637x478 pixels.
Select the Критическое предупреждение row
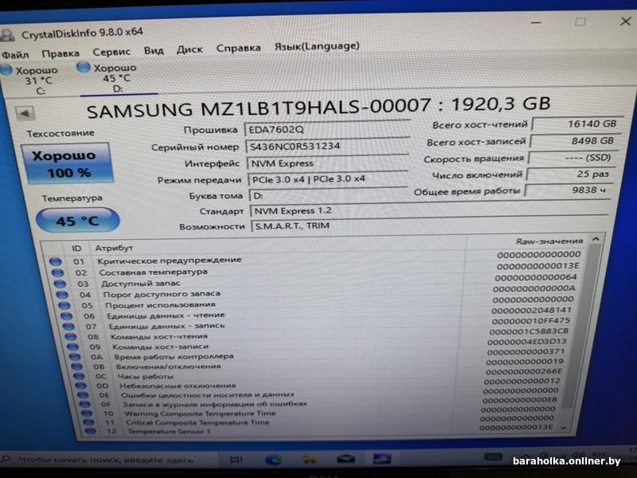pos(317,257)
